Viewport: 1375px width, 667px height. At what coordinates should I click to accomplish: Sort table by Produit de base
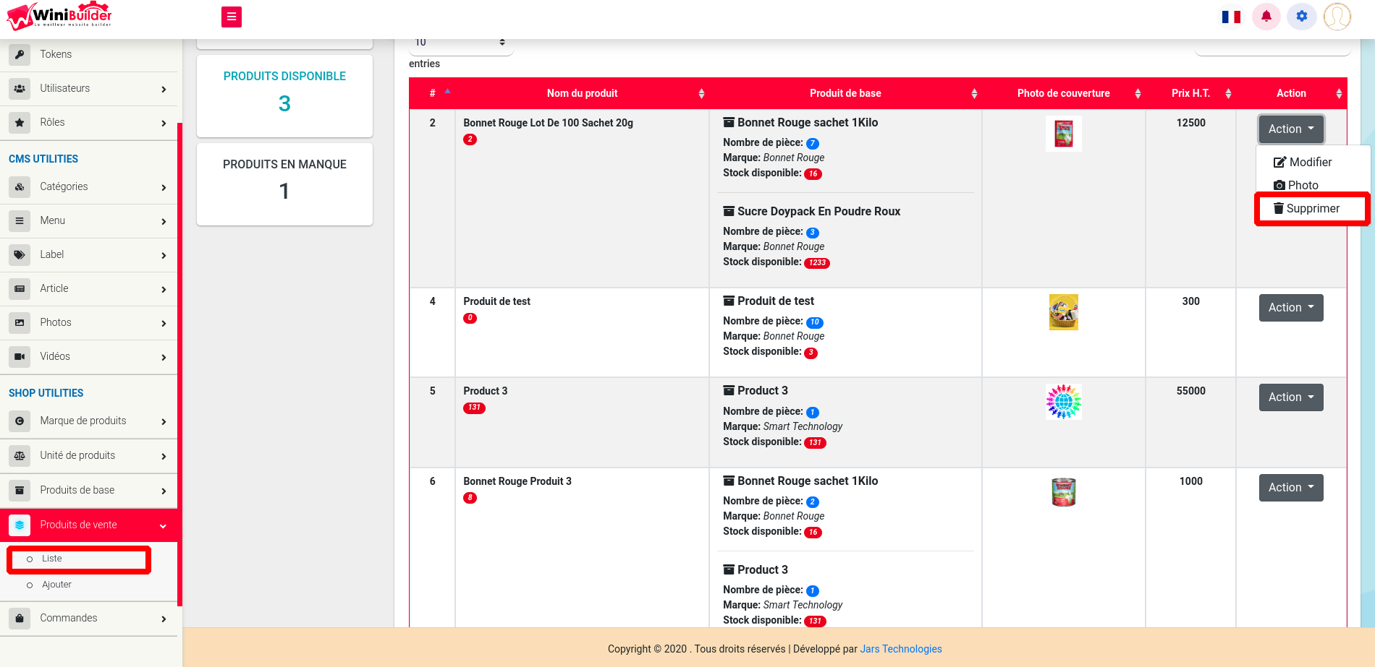pos(845,93)
